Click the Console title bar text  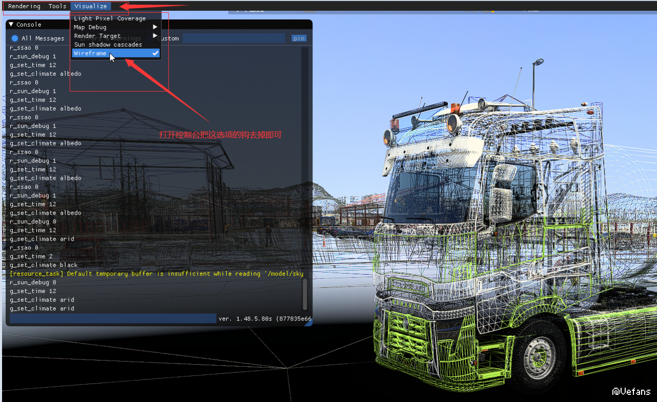tap(29, 25)
